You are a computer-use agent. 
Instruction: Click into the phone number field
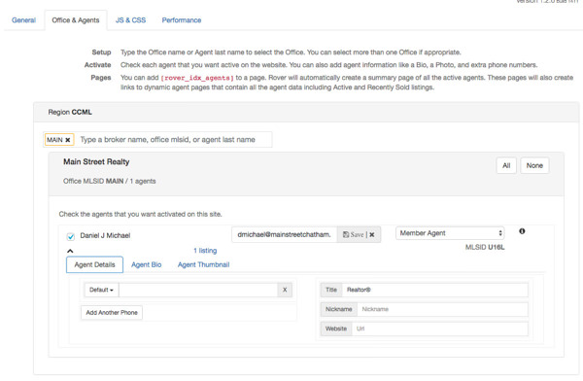(198, 290)
